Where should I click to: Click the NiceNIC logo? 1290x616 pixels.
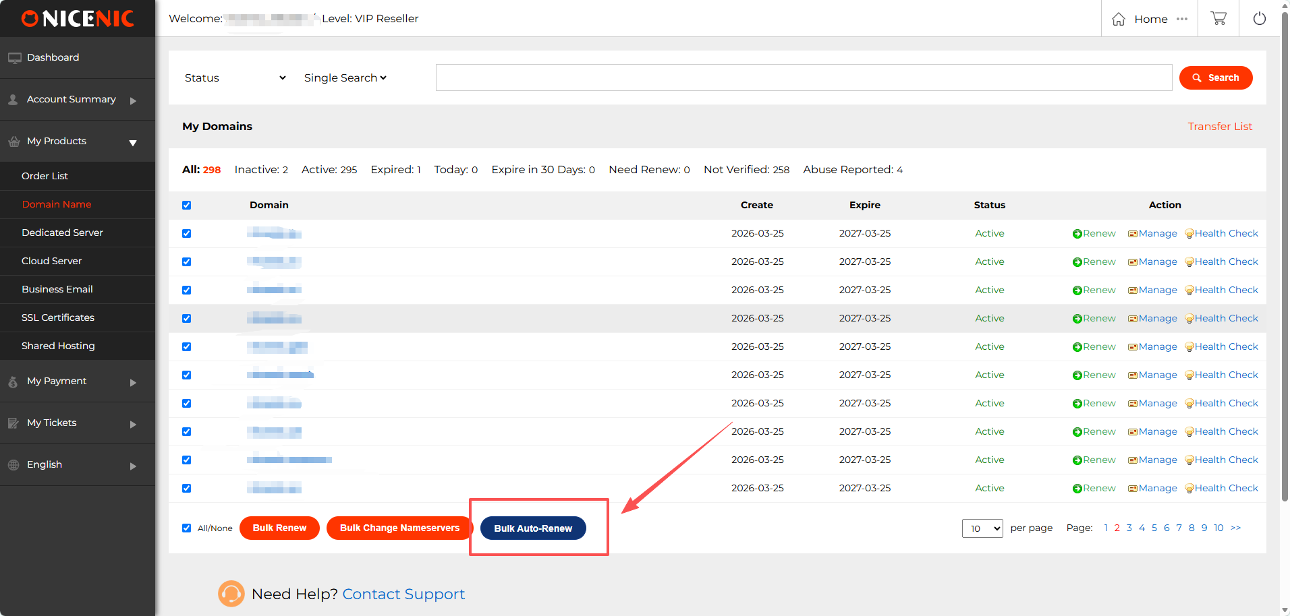pos(78,19)
